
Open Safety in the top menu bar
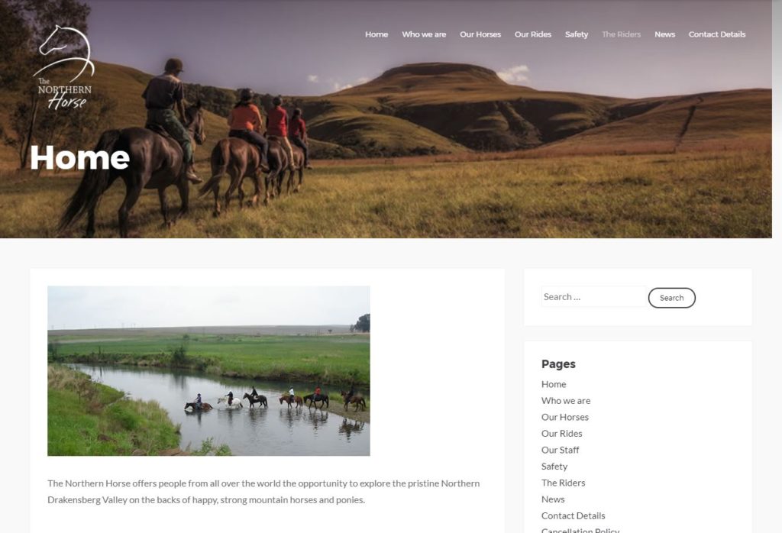[577, 34]
